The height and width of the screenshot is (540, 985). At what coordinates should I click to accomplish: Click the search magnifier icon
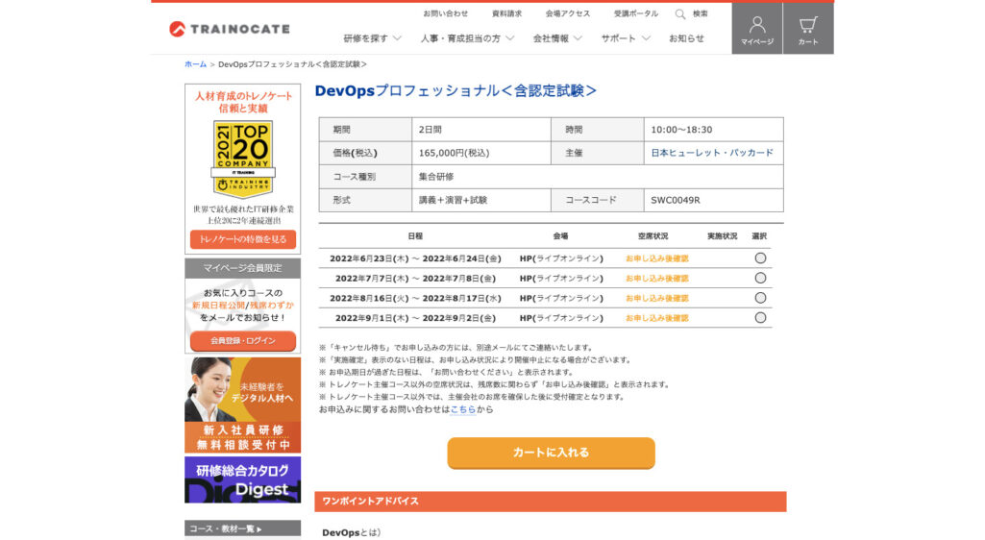click(x=680, y=13)
